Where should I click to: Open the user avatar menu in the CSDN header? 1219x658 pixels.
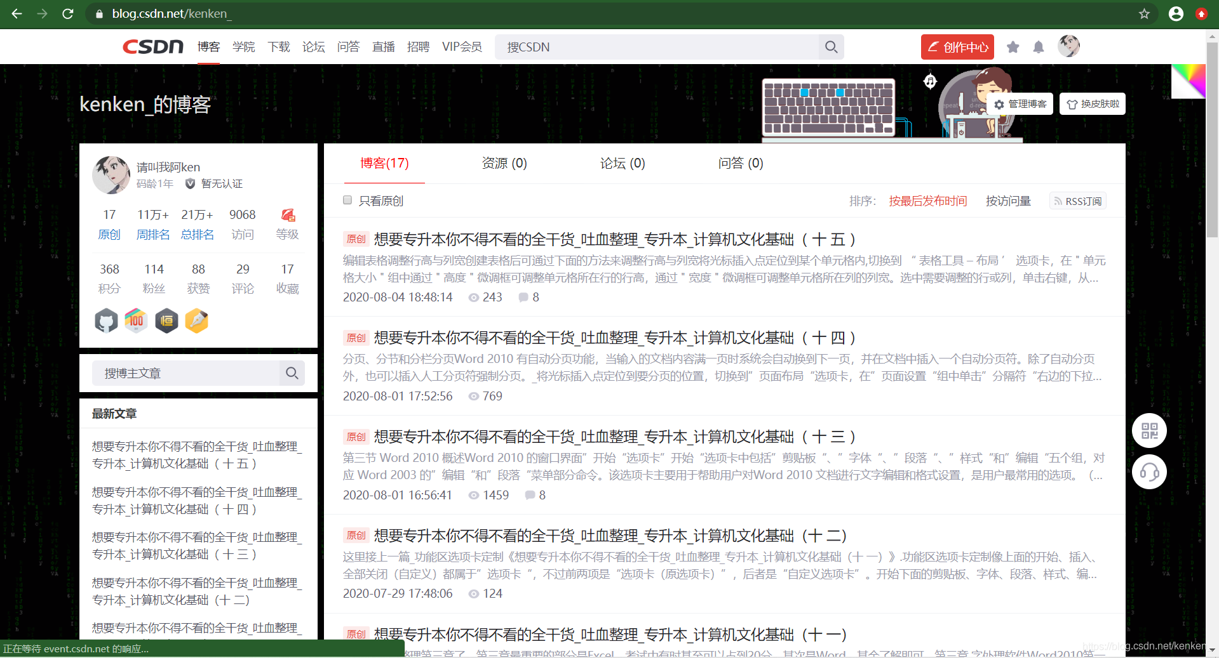1069,46
